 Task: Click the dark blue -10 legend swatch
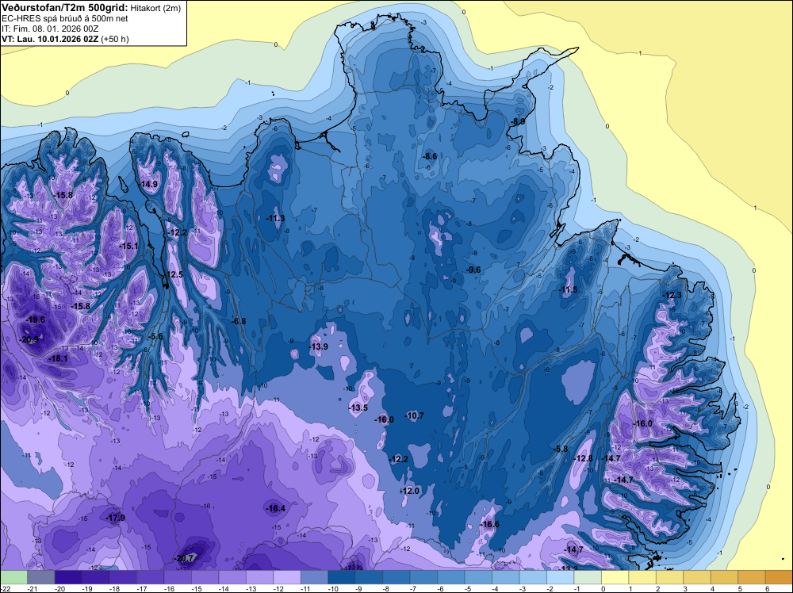(x=341, y=577)
